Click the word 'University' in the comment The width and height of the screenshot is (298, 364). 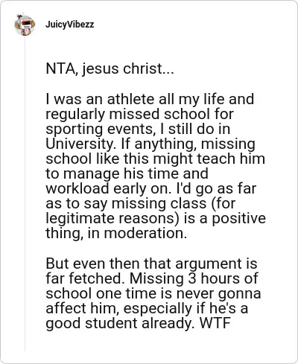(79, 144)
